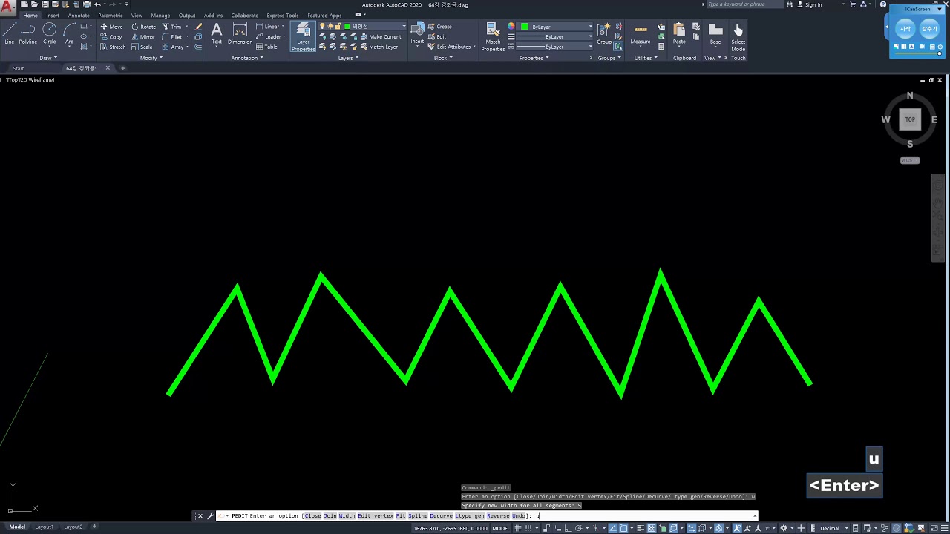Image resolution: width=950 pixels, height=534 pixels.
Task: Click Match Properties tool
Action: (493, 36)
